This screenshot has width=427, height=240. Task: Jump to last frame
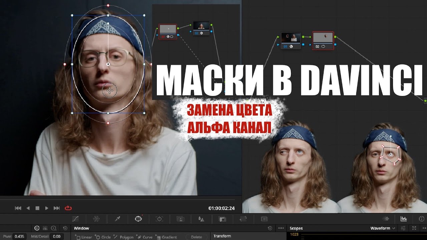point(57,208)
